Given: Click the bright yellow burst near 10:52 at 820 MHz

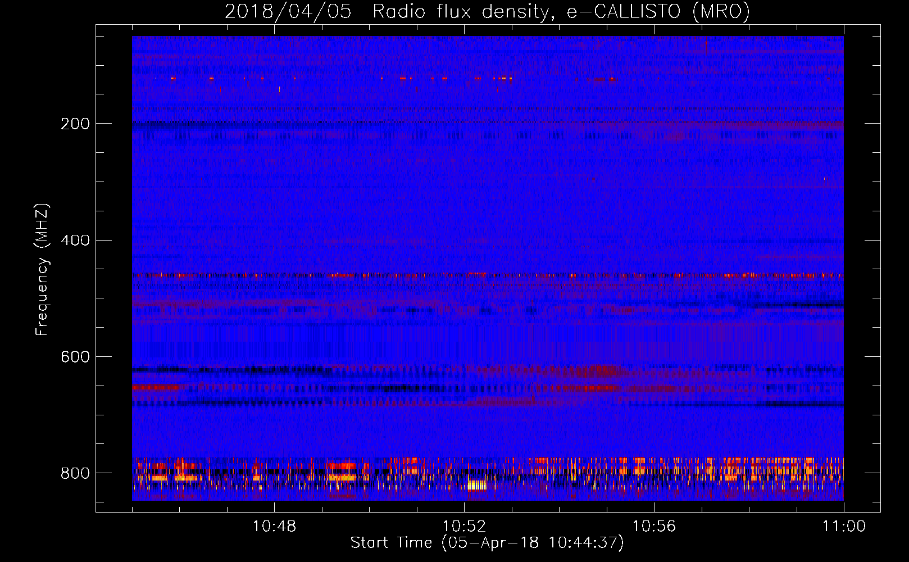Looking at the screenshot, I should pos(478,485).
